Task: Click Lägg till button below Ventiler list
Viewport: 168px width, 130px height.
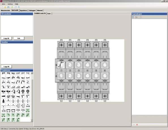Action: 7,66
